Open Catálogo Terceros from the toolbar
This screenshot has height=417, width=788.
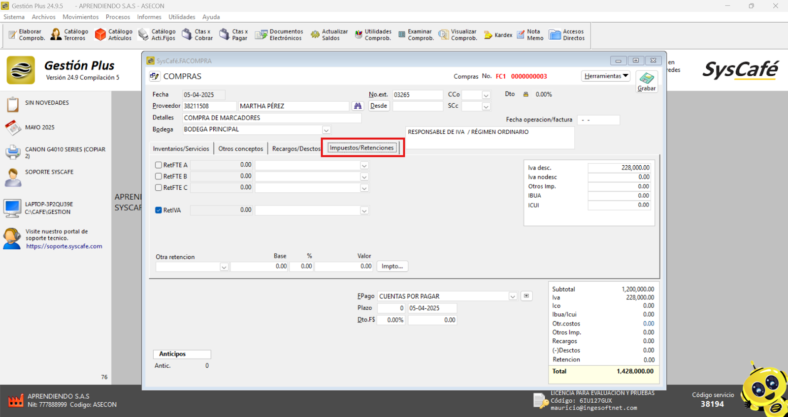point(69,35)
